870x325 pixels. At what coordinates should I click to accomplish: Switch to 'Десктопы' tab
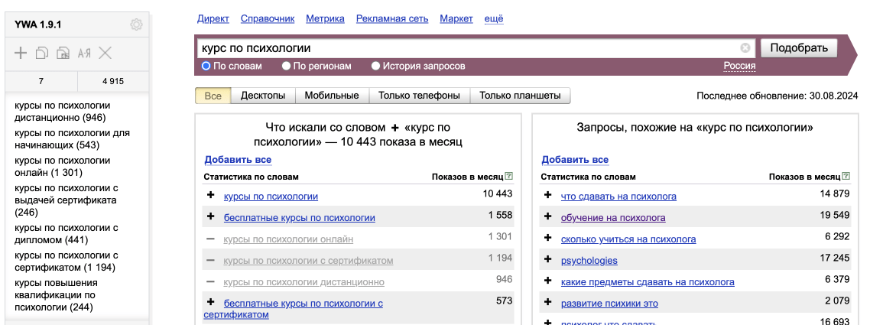tap(263, 96)
